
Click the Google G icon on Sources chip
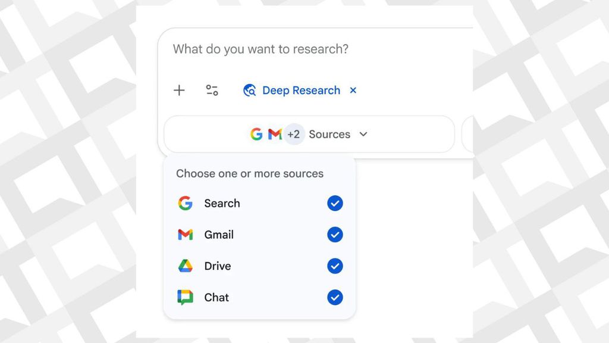[256, 134]
